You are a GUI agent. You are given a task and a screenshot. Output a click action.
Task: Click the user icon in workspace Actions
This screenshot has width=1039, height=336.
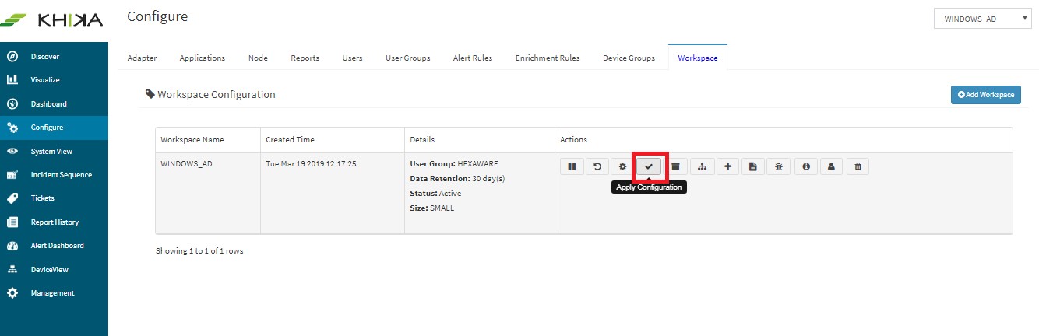[x=832, y=166]
